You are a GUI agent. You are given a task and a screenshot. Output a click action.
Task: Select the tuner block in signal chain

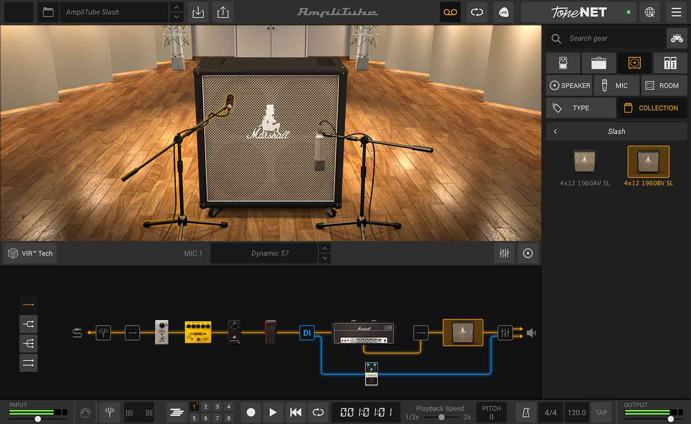point(103,332)
